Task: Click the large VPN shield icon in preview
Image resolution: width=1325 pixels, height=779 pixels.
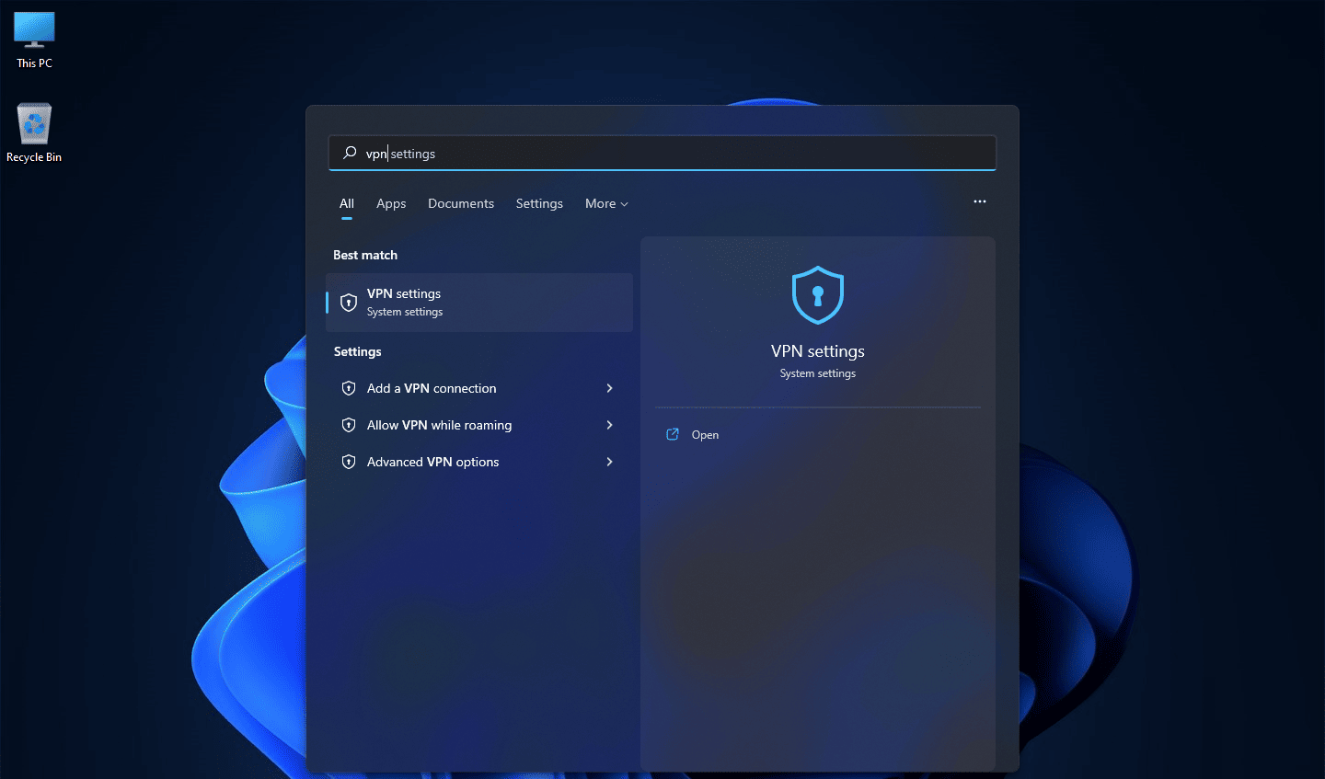Action: (818, 295)
